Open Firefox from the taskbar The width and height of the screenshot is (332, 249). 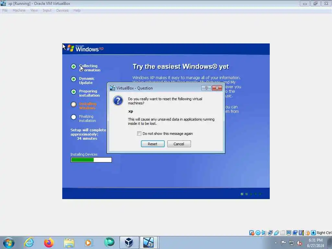[49, 243]
